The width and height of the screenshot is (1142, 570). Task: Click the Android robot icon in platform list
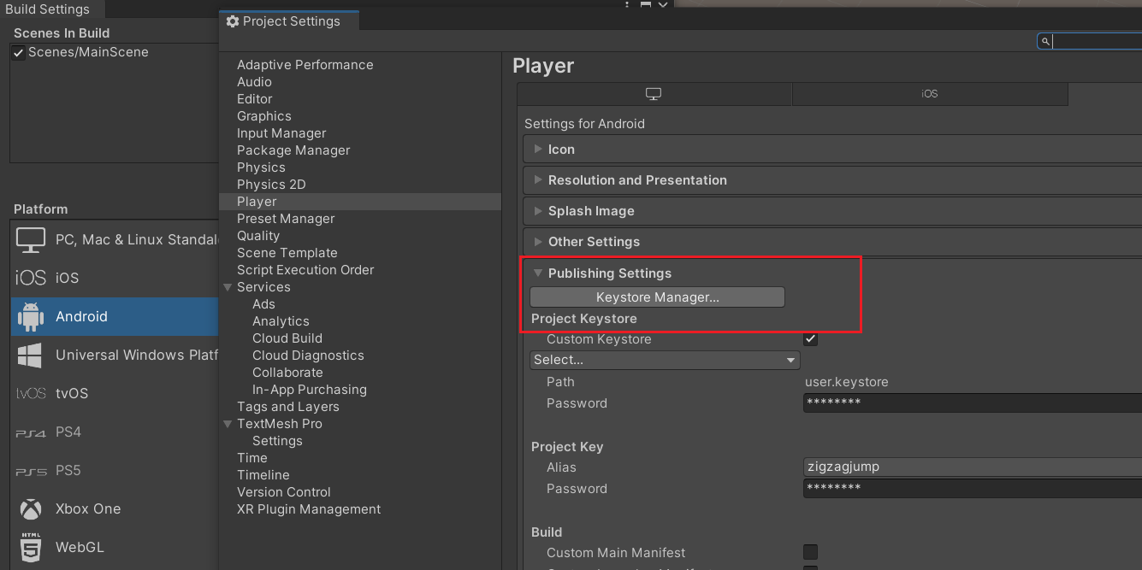(x=31, y=316)
